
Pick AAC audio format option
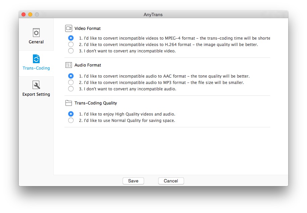point(71,76)
